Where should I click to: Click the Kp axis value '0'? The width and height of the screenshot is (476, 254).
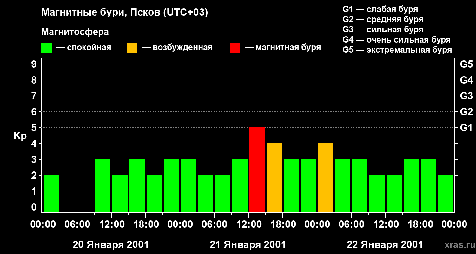click(35, 207)
